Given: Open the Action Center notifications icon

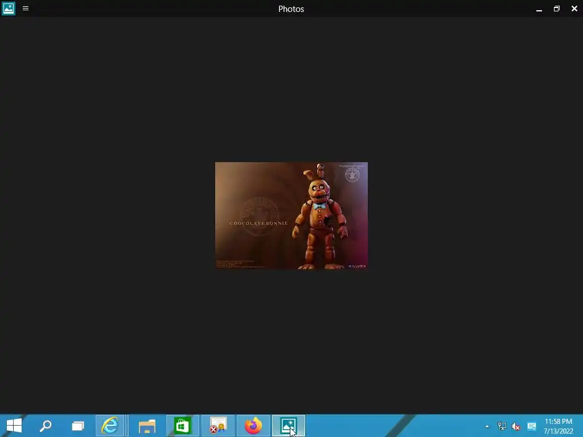Looking at the screenshot, I should [532, 426].
